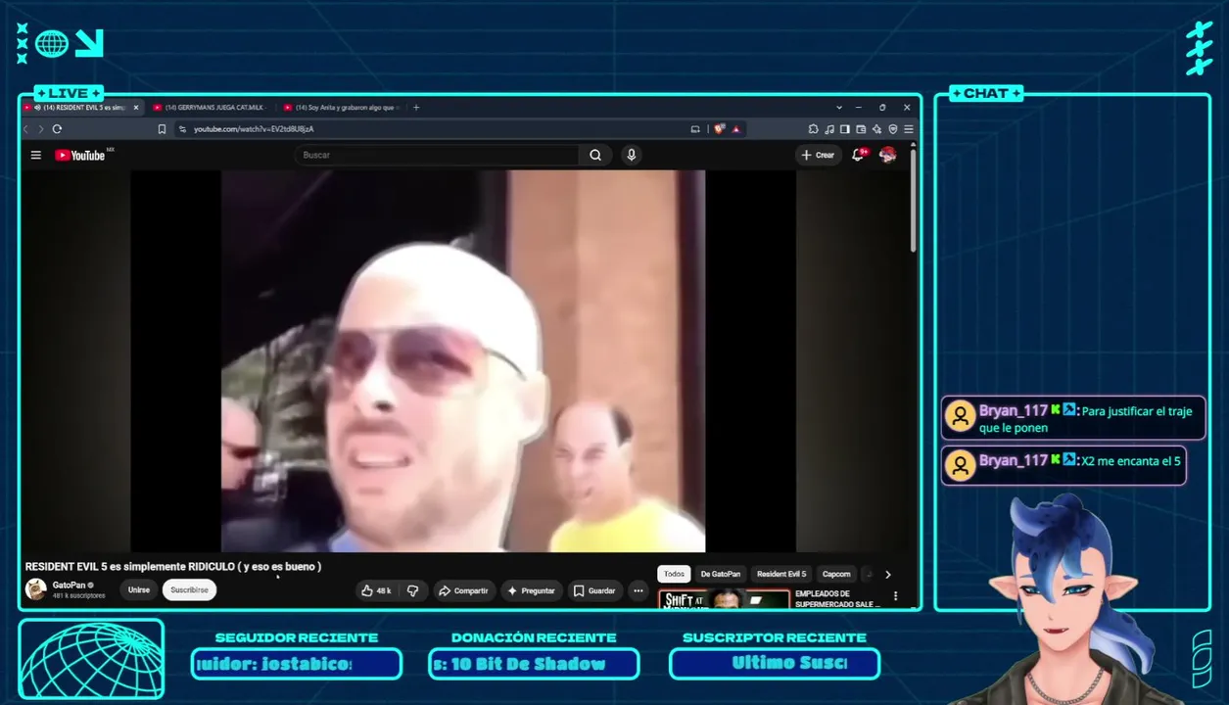Click the Compartir share button
The image size is (1229, 705).
(463, 590)
